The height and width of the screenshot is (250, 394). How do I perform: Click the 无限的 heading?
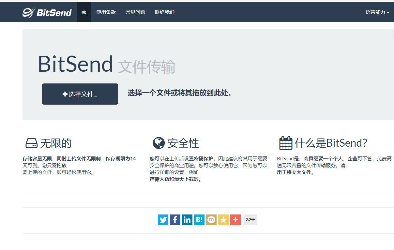(56, 143)
